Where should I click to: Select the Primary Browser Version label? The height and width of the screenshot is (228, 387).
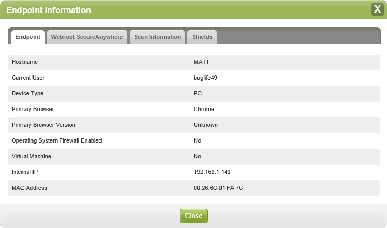pos(43,125)
